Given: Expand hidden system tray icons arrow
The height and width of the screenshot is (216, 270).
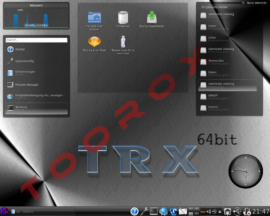Looking at the screenshot, I should coord(220,211).
